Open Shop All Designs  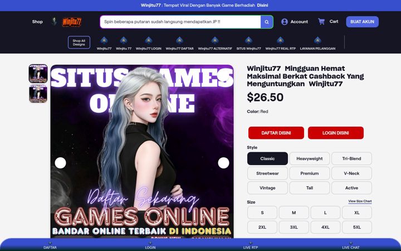tap(79, 42)
